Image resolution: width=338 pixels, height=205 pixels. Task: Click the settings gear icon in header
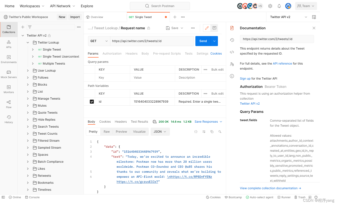coord(270,6)
